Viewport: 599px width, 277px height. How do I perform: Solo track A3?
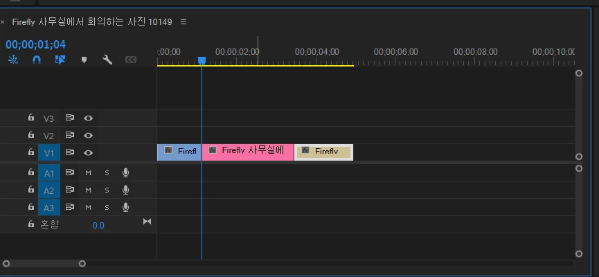click(107, 207)
